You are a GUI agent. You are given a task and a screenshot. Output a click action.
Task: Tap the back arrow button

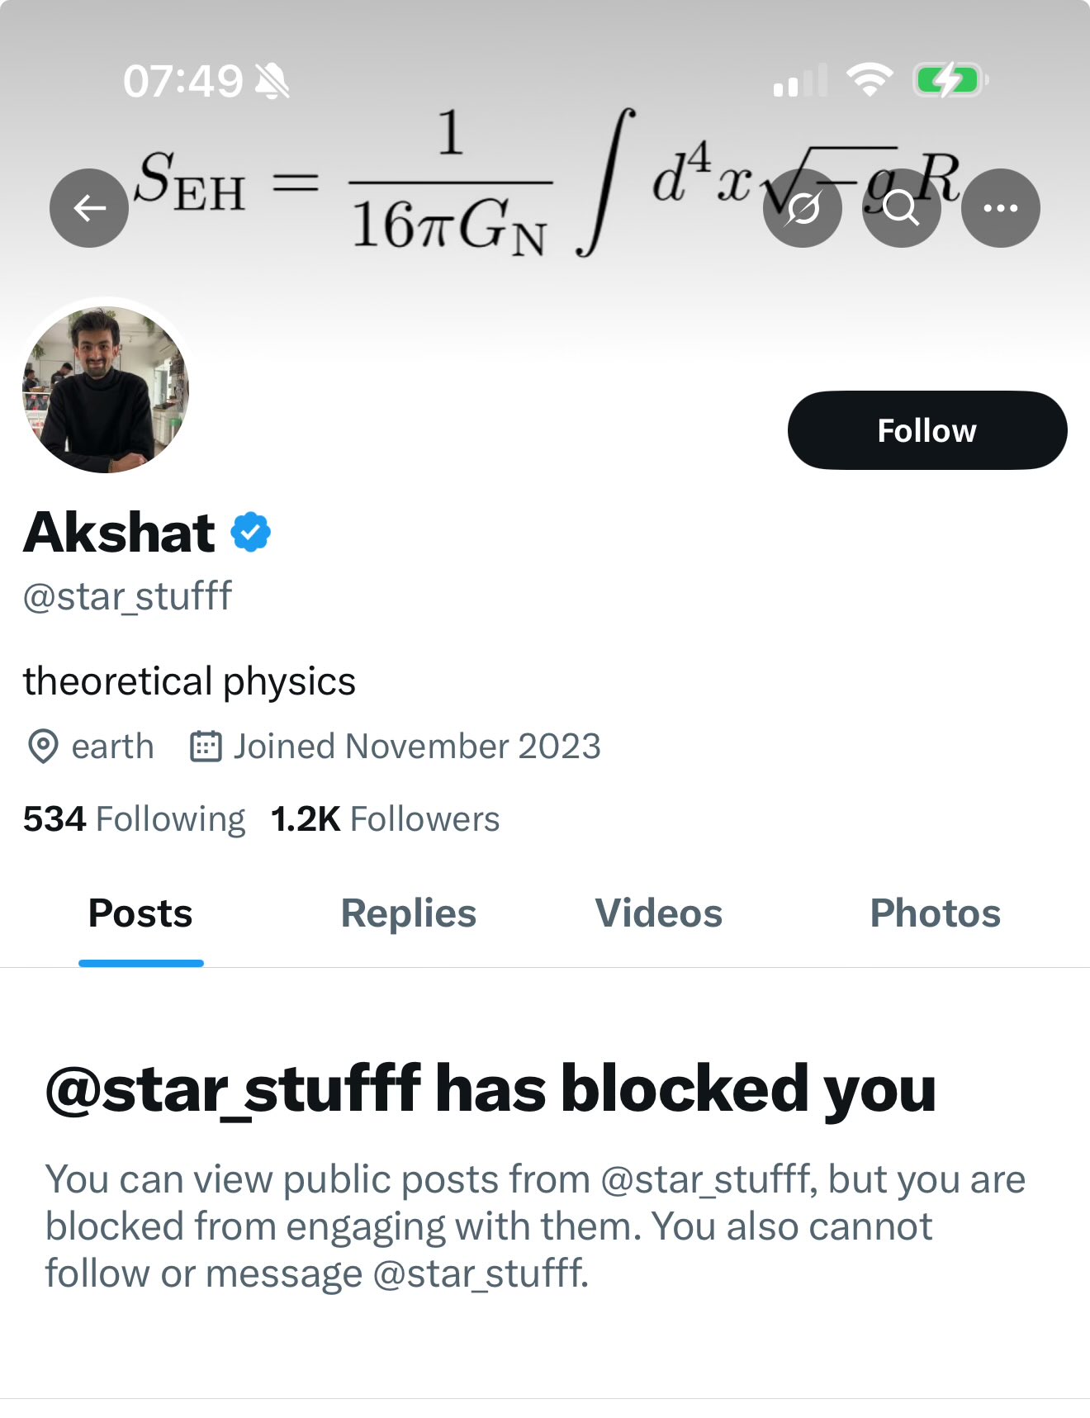pyautogui.click(x=89, y=208)
